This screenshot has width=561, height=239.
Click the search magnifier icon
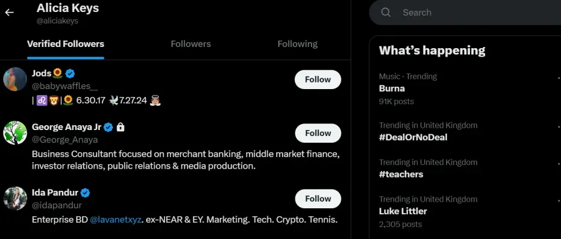pyautogui.click(x=386, y=13)
